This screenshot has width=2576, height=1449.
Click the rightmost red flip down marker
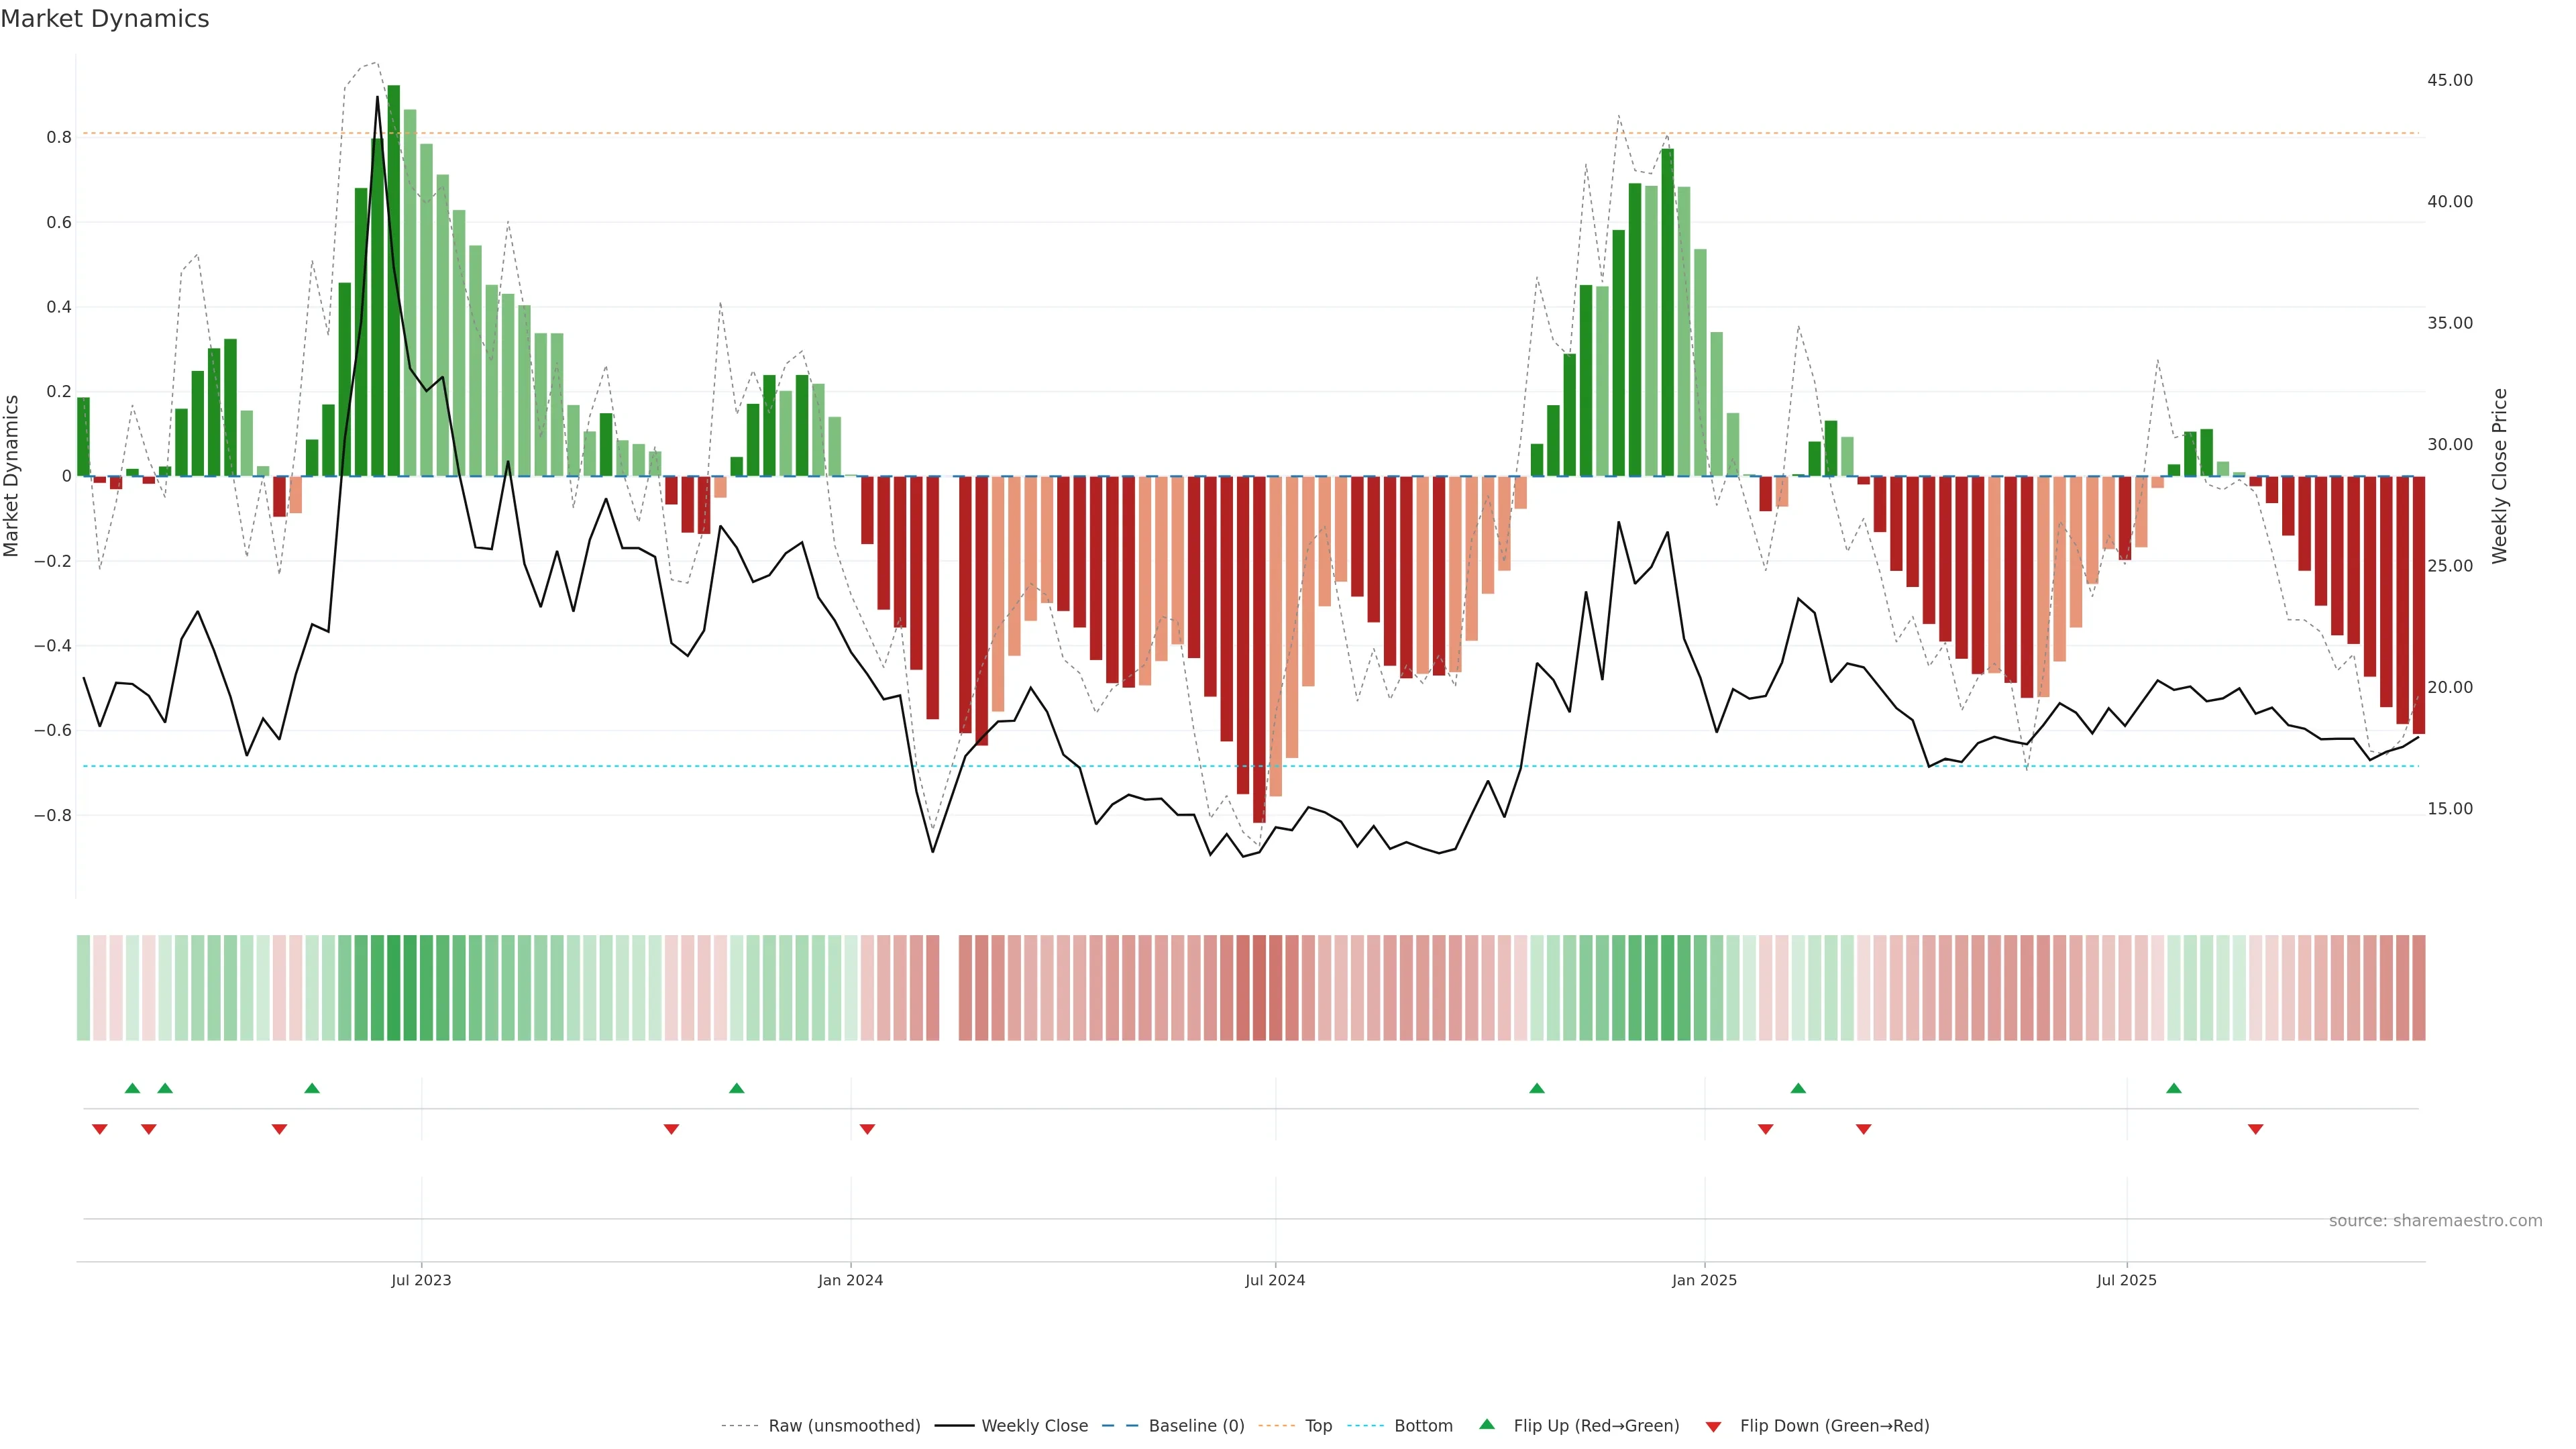2255,1129
